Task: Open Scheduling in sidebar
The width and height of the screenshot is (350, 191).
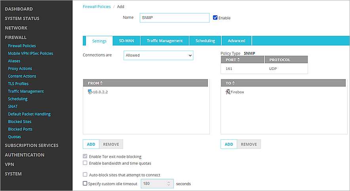Action: tap(18, 99)
